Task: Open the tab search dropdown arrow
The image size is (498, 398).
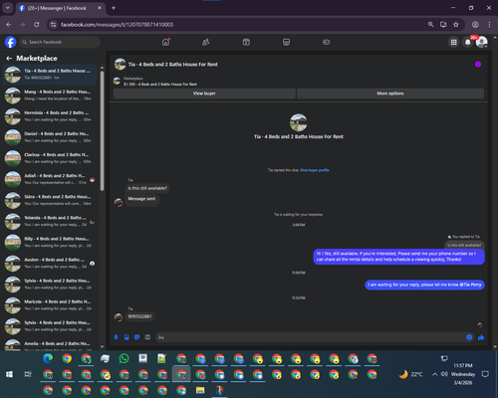Action: 7,8
